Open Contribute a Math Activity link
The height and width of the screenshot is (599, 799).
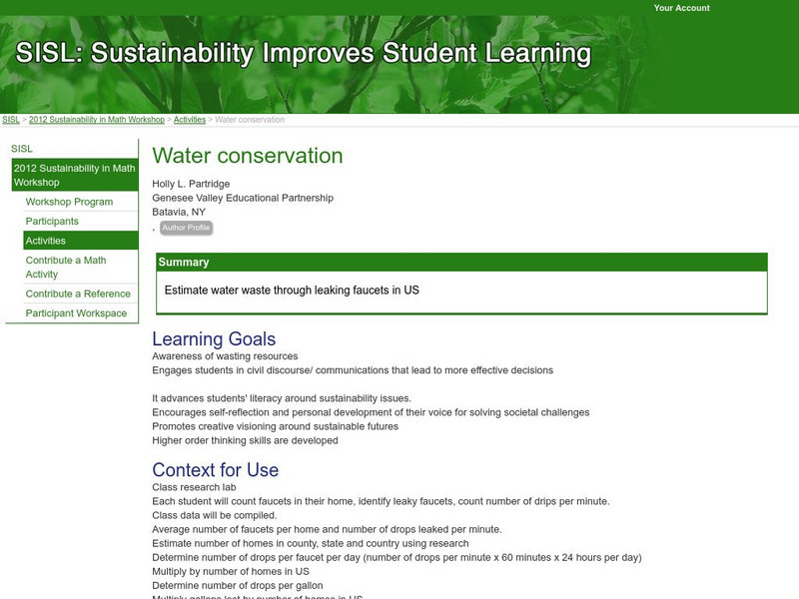point(66,267)
